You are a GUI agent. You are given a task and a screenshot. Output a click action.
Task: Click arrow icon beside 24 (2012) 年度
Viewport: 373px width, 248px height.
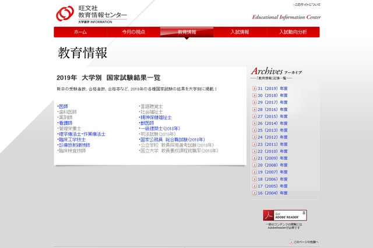coord(254,137)
